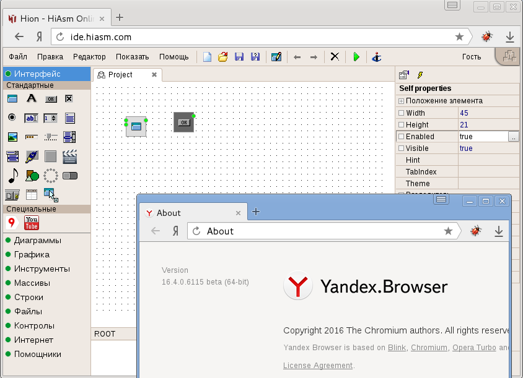Pick the checkbox component in the palette
This screenshot has height=378, width=523.
coord(69,98)
